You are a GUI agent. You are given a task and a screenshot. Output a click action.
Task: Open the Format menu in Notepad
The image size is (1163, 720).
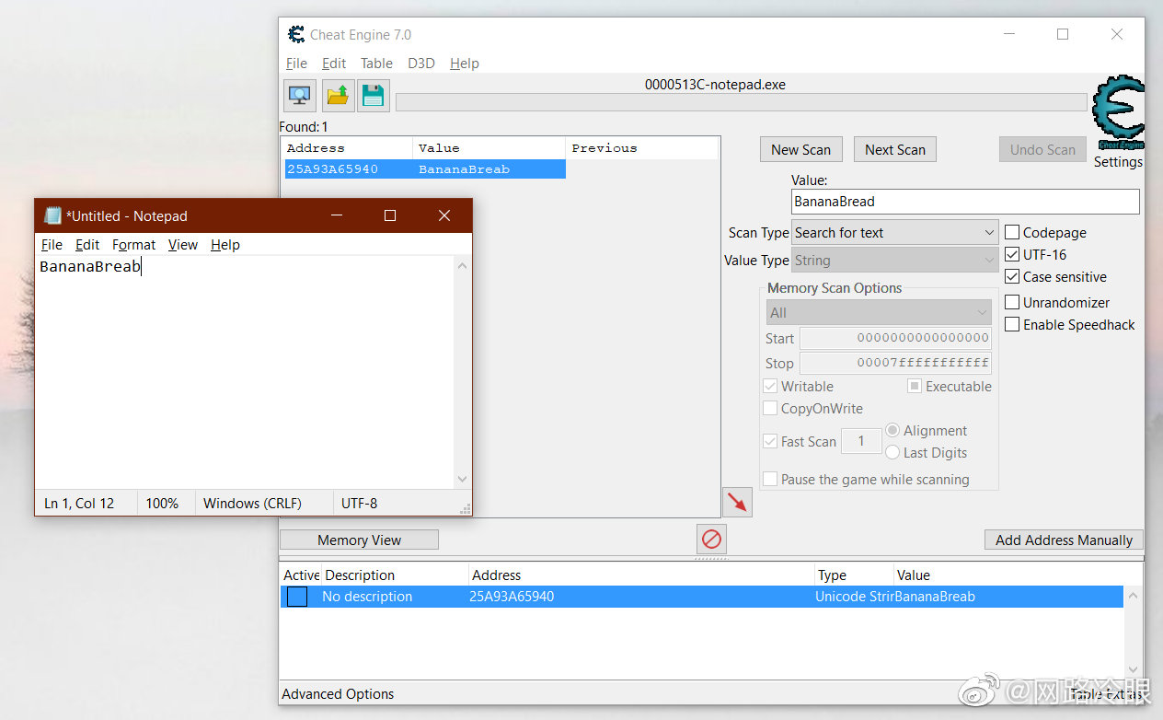[133, 245]
